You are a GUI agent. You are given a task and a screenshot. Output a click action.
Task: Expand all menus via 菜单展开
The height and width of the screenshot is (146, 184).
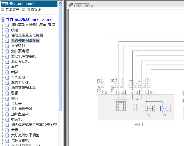point(12,10)
